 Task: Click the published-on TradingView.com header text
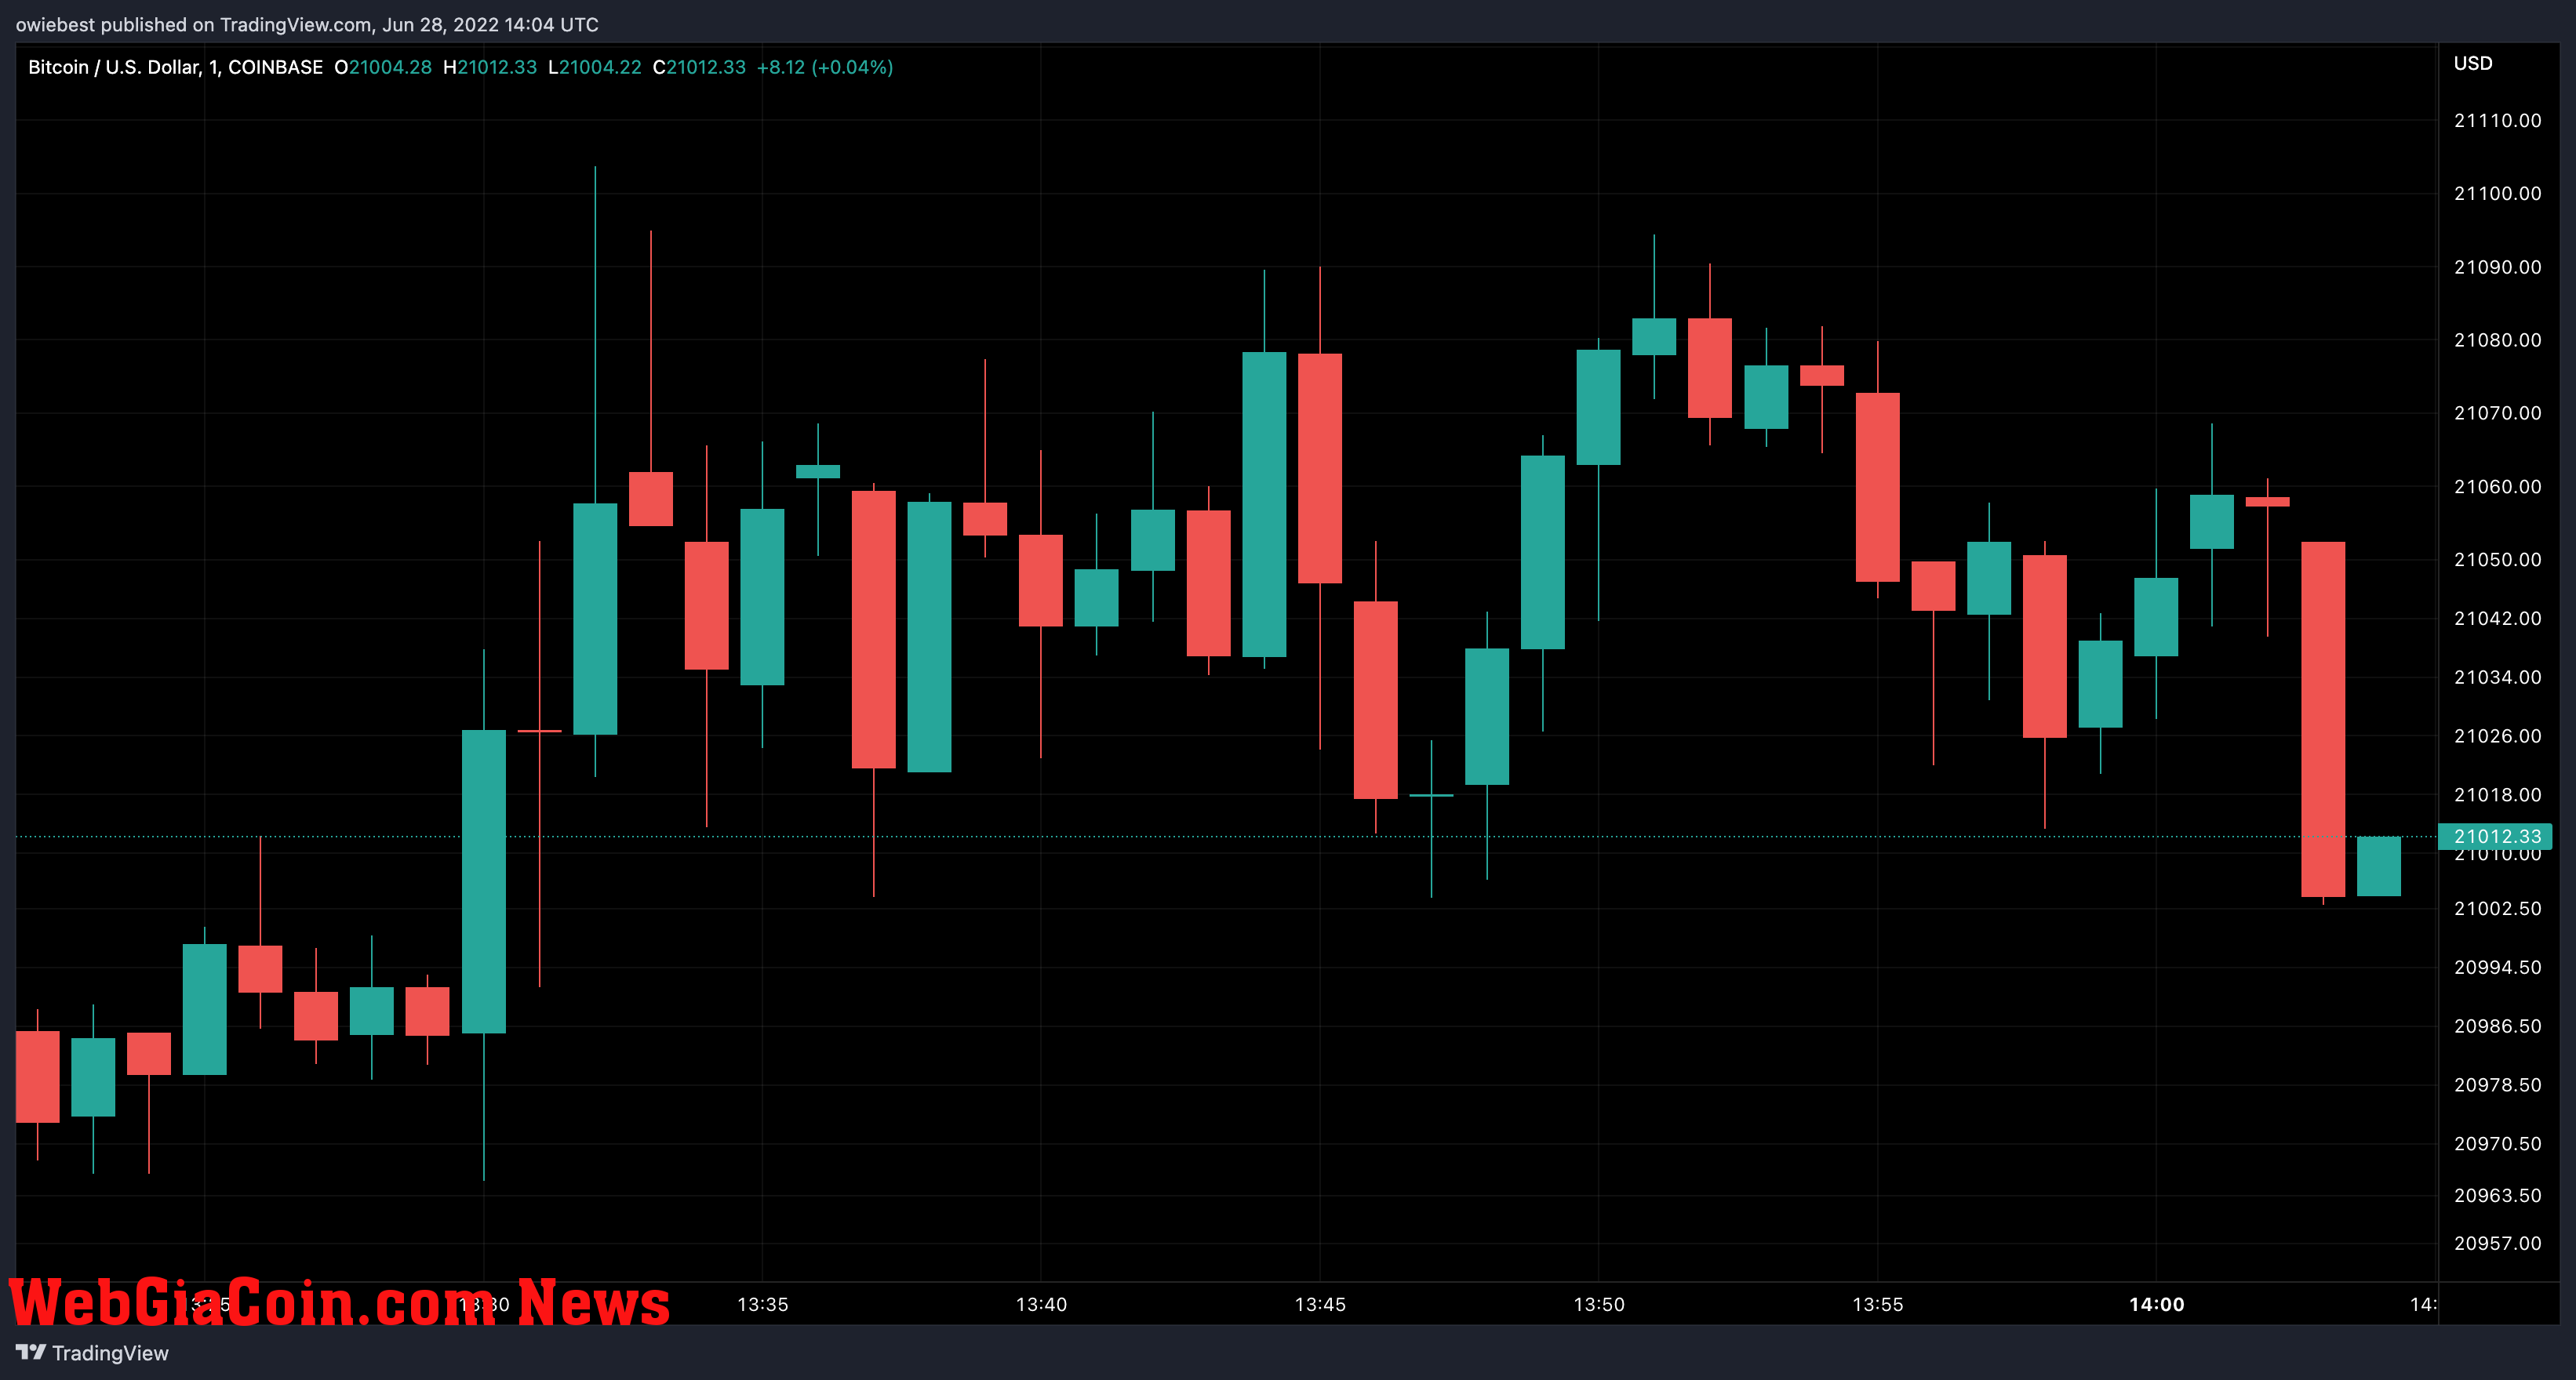(307, 24)
